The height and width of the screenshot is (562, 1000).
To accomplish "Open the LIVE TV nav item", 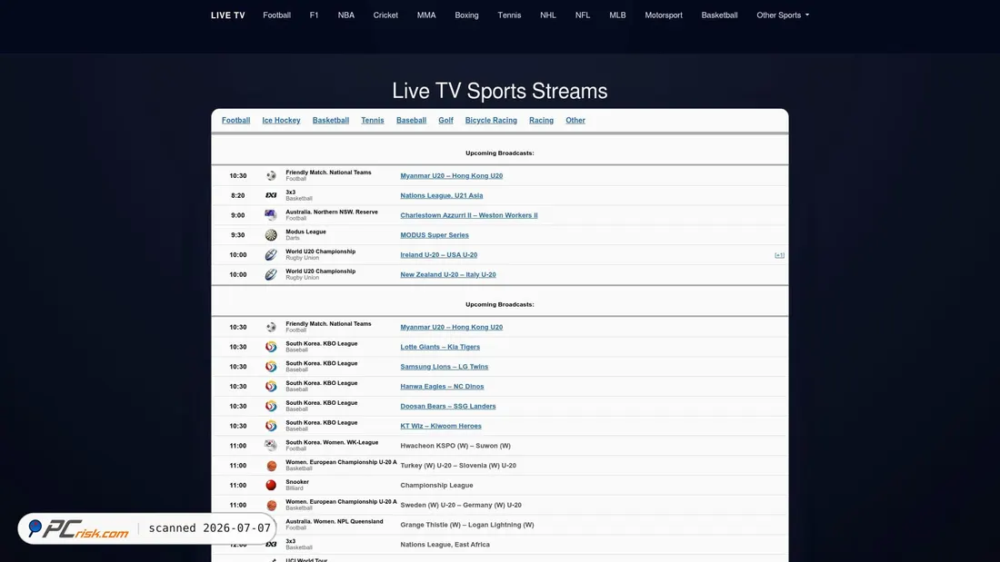I will [x=227, y=15].
